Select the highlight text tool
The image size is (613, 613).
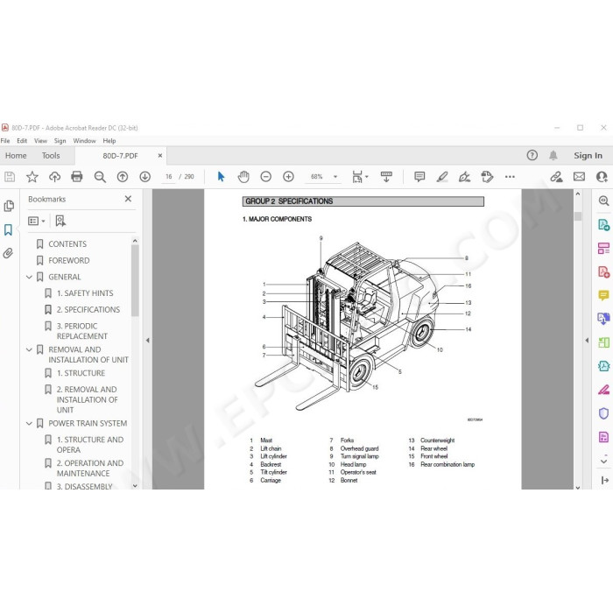tap(442, 177)
